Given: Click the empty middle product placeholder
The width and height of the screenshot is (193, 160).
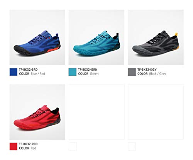Looking at the screenshot, I should tap(96, 112).
